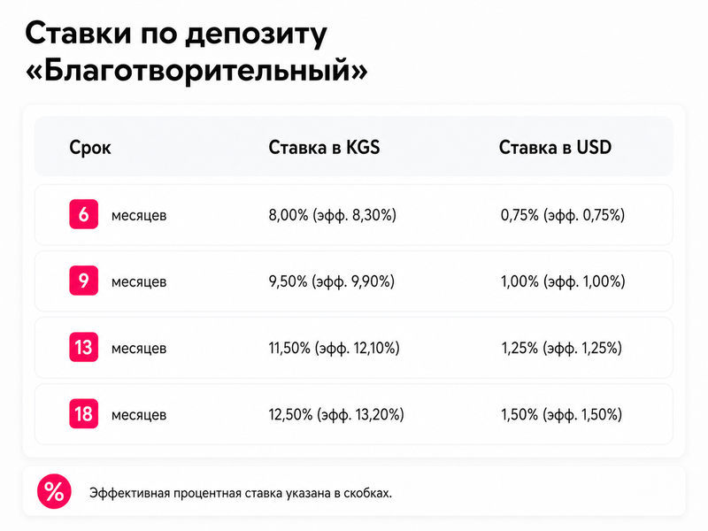Screen dimensions: 708x531
Task: Click the word «Благотворительный» in the title
Action: click(x=196, y=71)
